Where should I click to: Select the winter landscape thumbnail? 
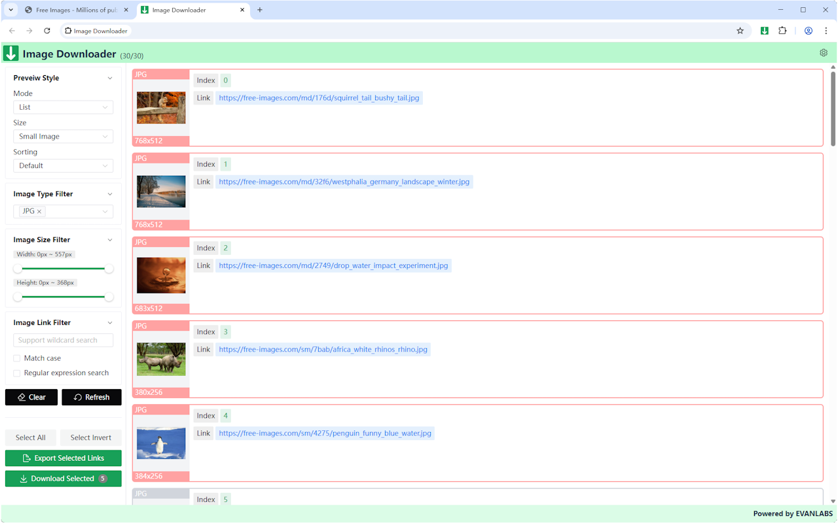click(x=161, y=192)
